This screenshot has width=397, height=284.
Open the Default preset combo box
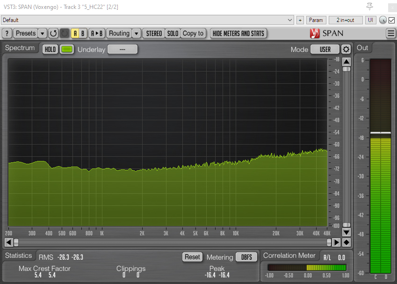click(147, 20)
